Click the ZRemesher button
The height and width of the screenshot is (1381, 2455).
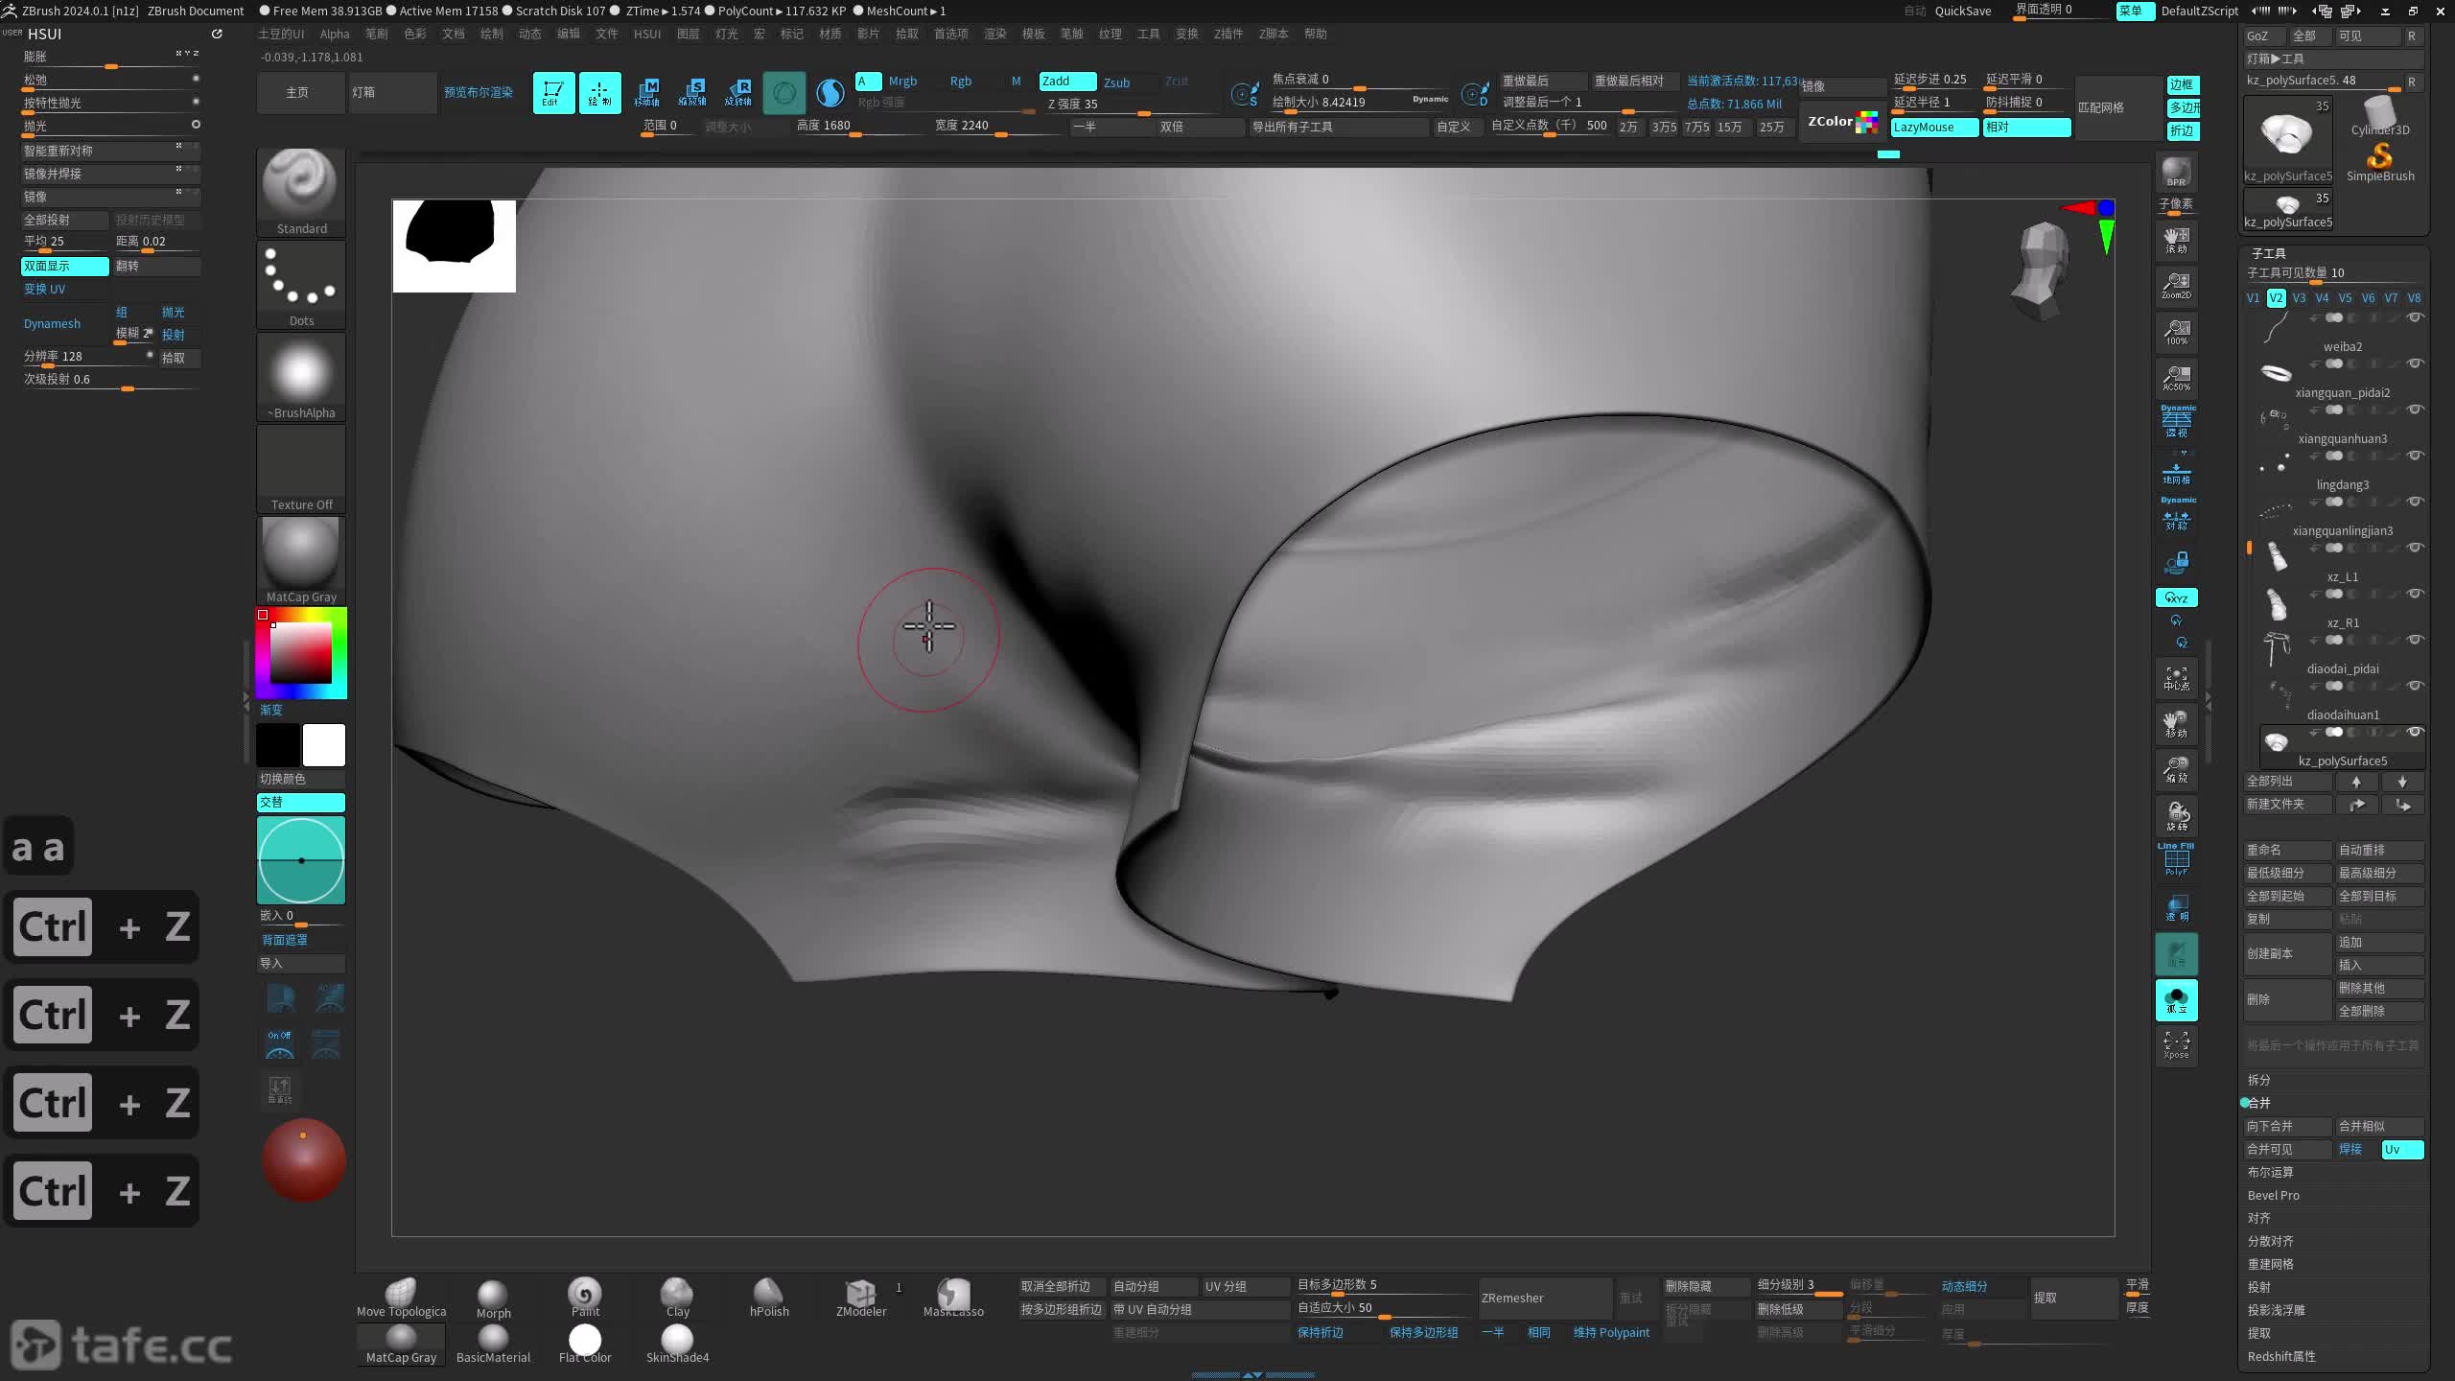tap(1545, 1298)
